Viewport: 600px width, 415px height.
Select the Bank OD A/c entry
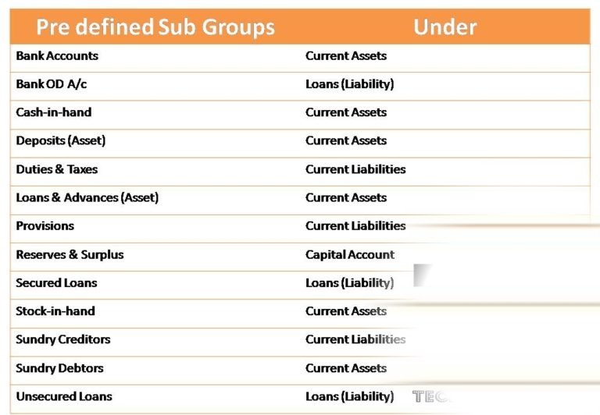(x=52, y=84)
